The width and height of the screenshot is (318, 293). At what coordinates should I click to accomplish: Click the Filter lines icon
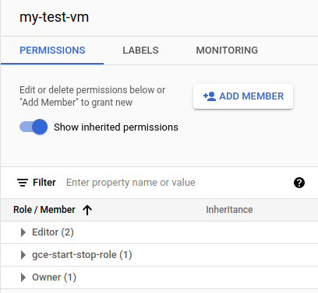click(23, 183)
